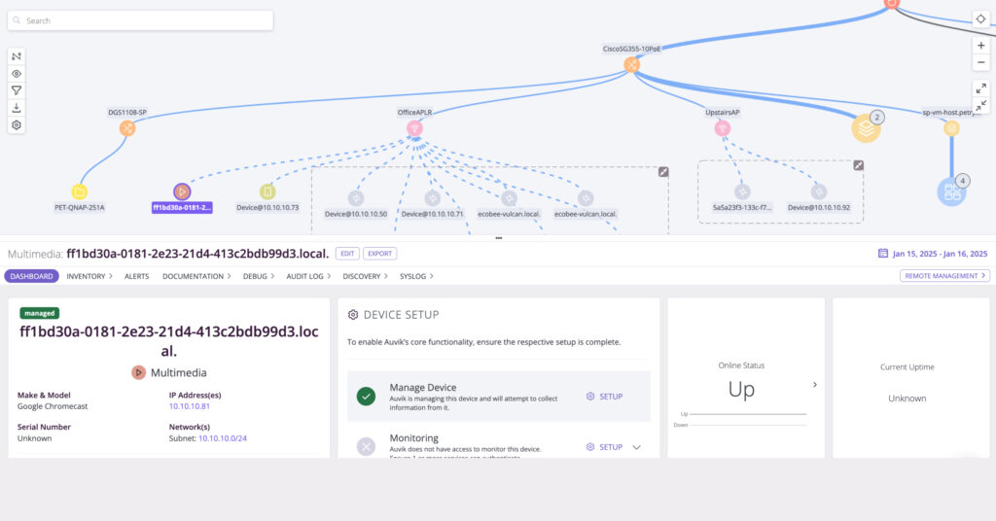Grab the map panel divider handle
Image resolution: width=996 pixels, height=521 pixels.
tap(499, 238)
